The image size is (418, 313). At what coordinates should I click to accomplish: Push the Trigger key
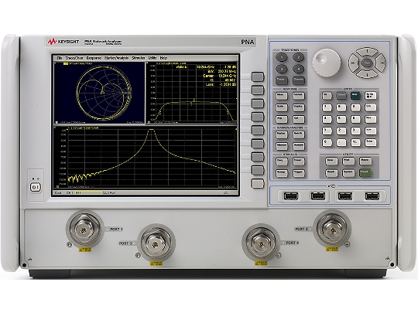[x=298, y=173]
